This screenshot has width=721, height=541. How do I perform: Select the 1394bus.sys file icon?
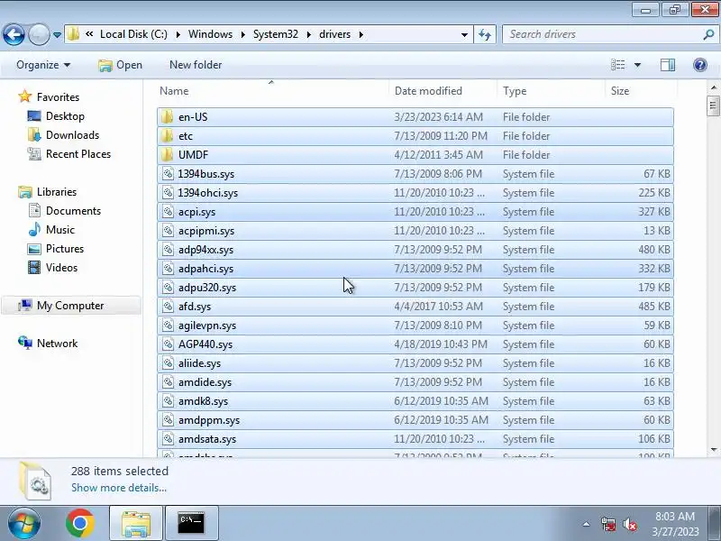pos(168,174)
